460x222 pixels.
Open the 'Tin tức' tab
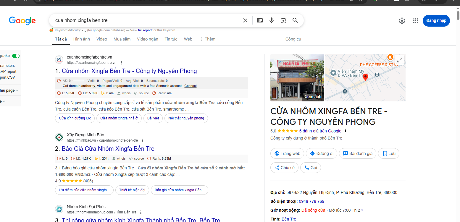click(x=171, y=39)
